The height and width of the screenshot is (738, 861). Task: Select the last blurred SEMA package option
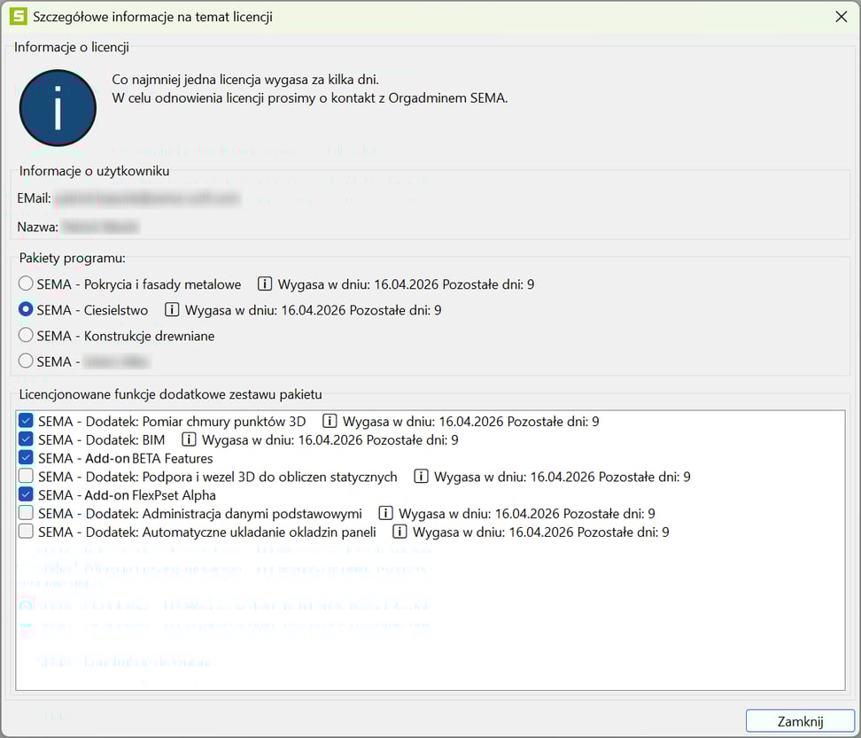click(27, 361)
